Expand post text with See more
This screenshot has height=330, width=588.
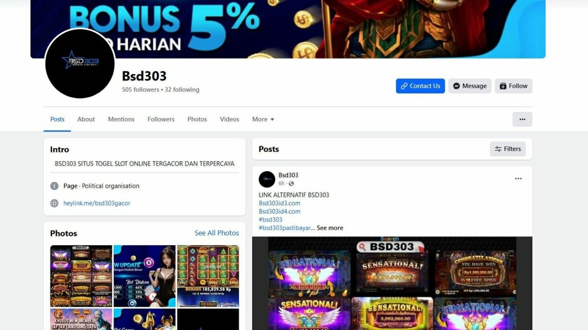coord(330,228)
